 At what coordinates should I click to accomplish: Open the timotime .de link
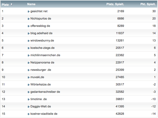coord(38,99)
